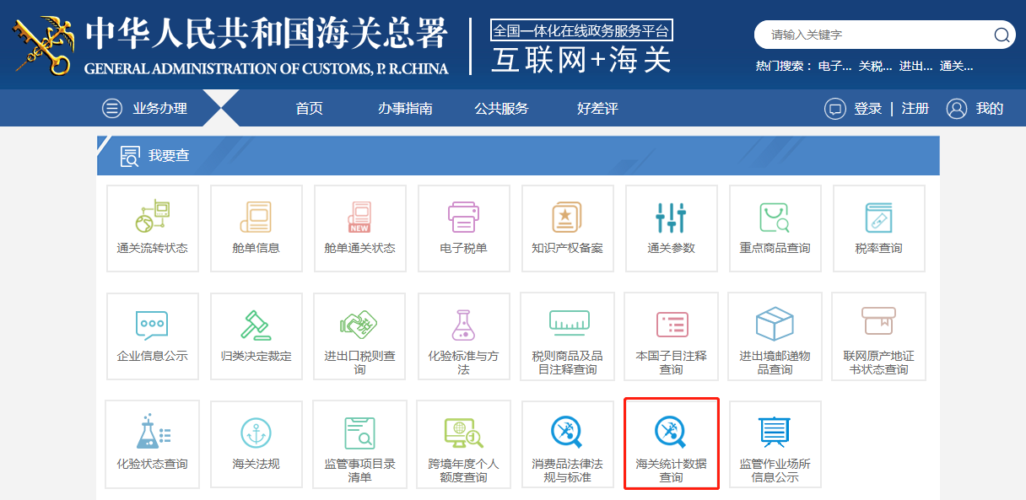
Task: Open 化验标准与方法 flask tile
Action: (464, 336)
